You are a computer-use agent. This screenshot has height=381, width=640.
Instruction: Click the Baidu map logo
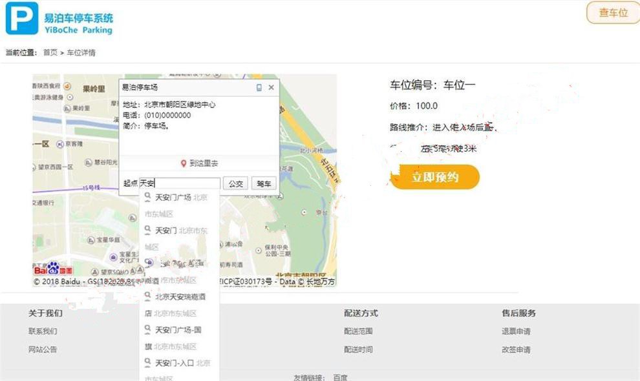coord(53,269)
